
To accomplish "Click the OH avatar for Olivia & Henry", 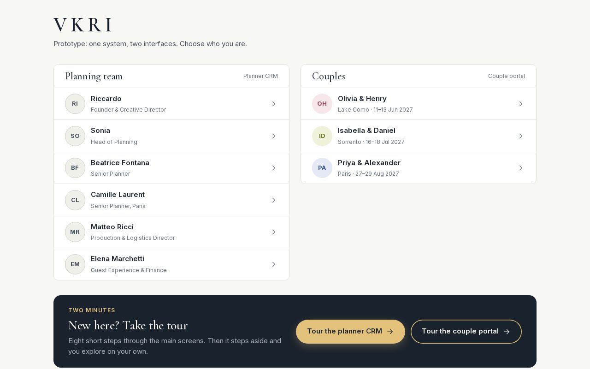I will click(322, 104).
